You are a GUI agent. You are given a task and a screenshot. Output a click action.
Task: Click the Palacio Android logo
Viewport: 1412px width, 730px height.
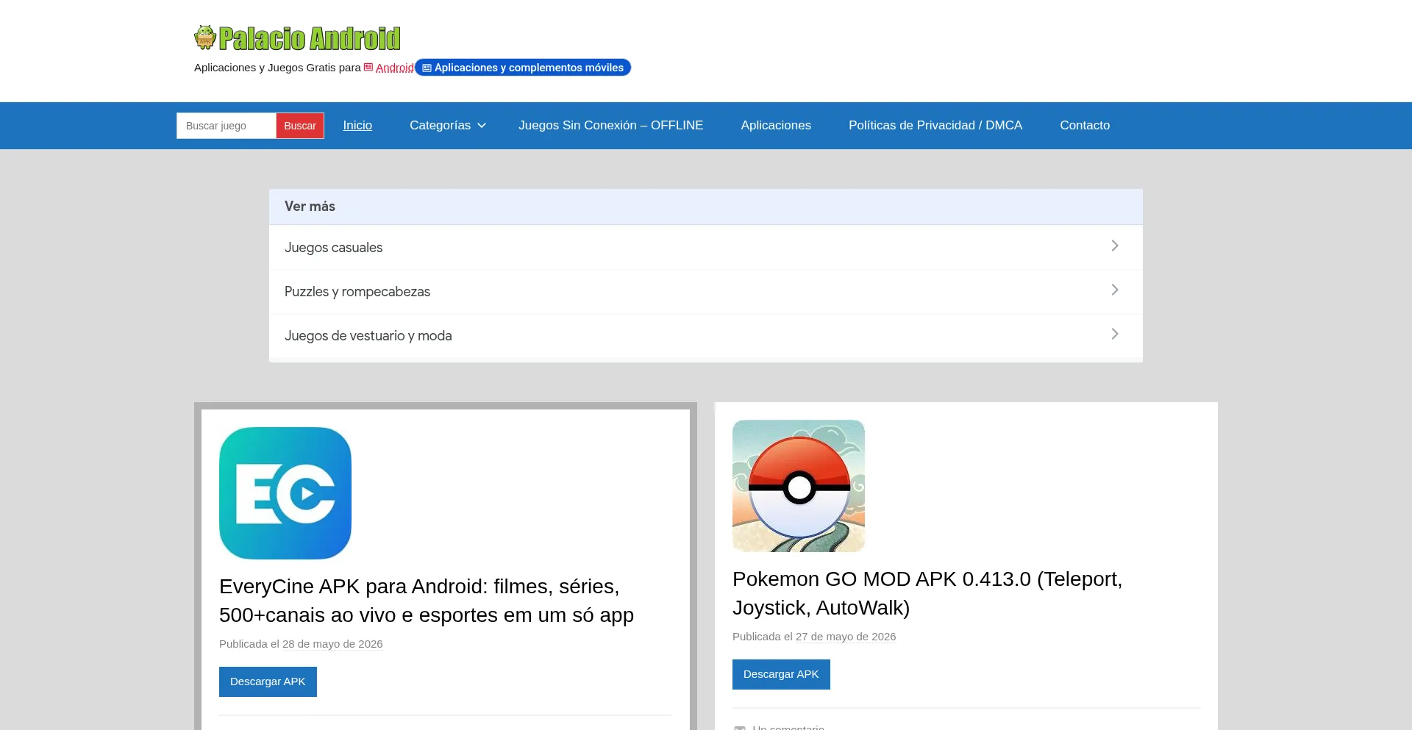point(297,37)
